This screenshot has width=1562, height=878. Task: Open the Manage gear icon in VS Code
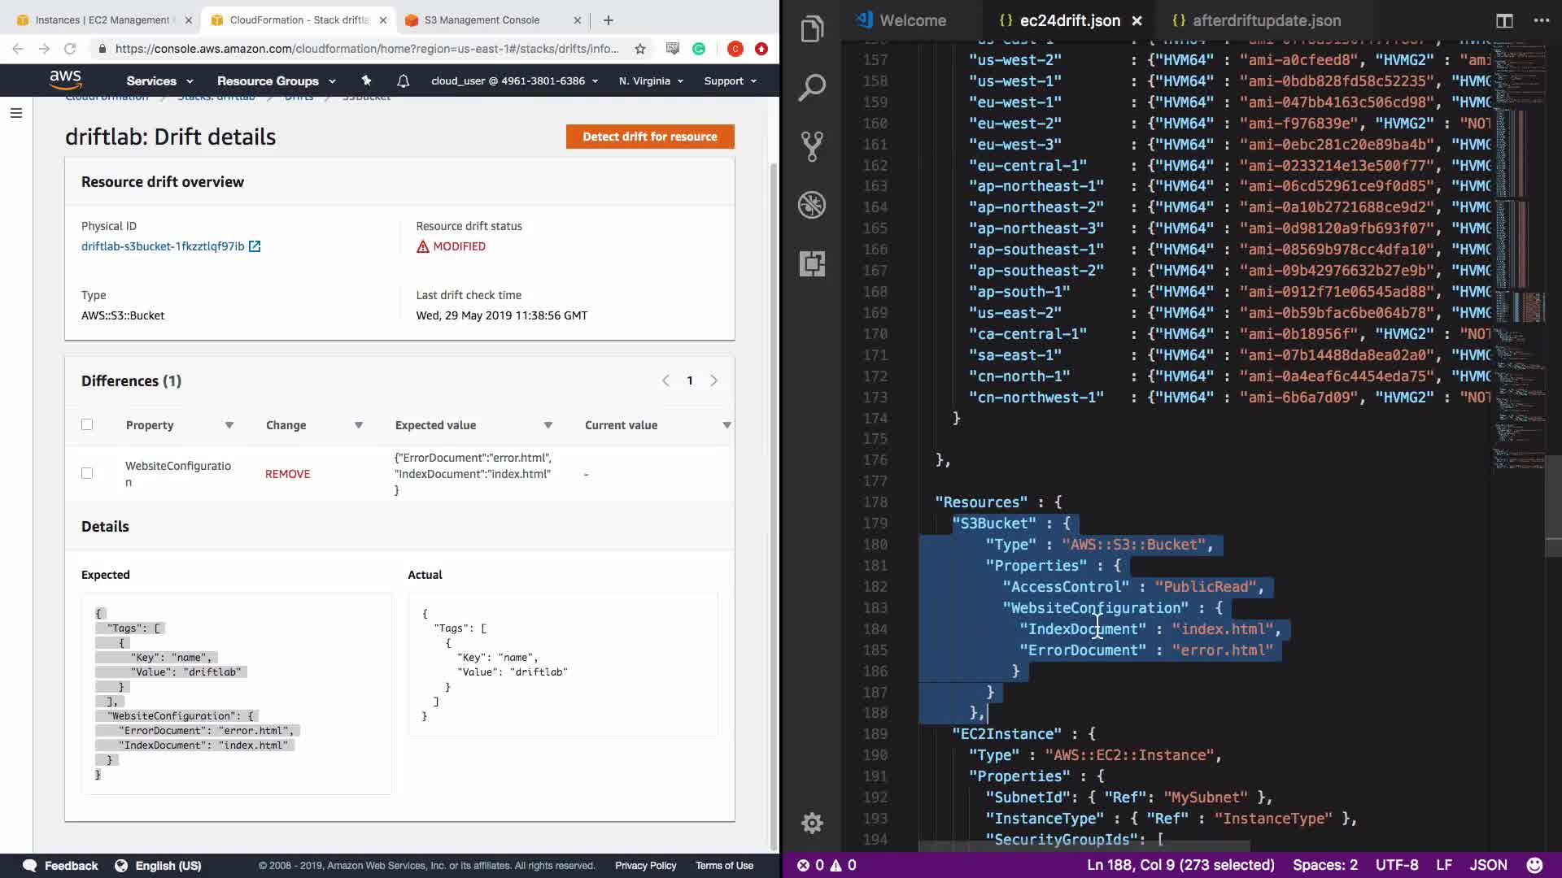click(812, 823)
